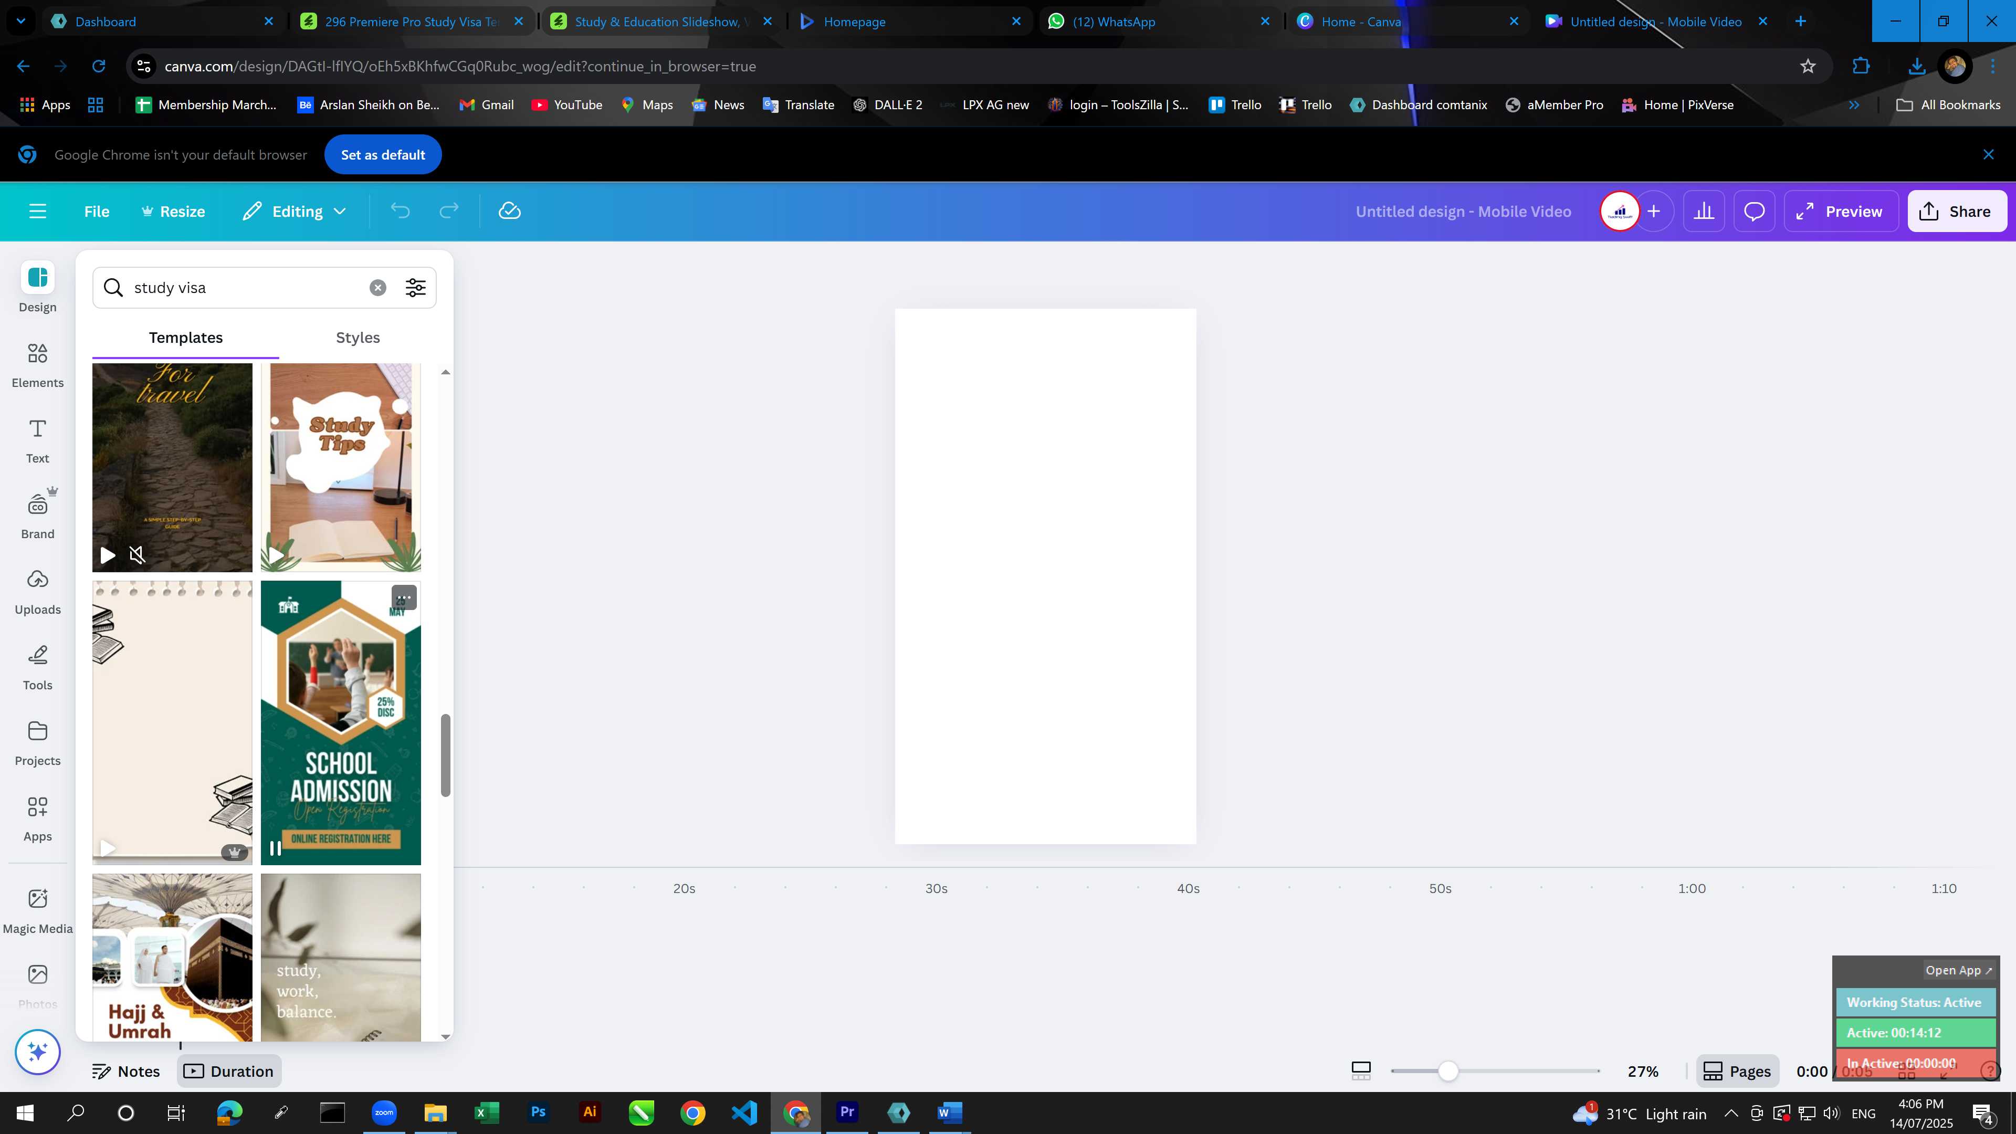The width and height of the screenshot is (2016, 1134).
Task: Open the tab search dropdown arrow in Chrome
Action: pos(21,21)
